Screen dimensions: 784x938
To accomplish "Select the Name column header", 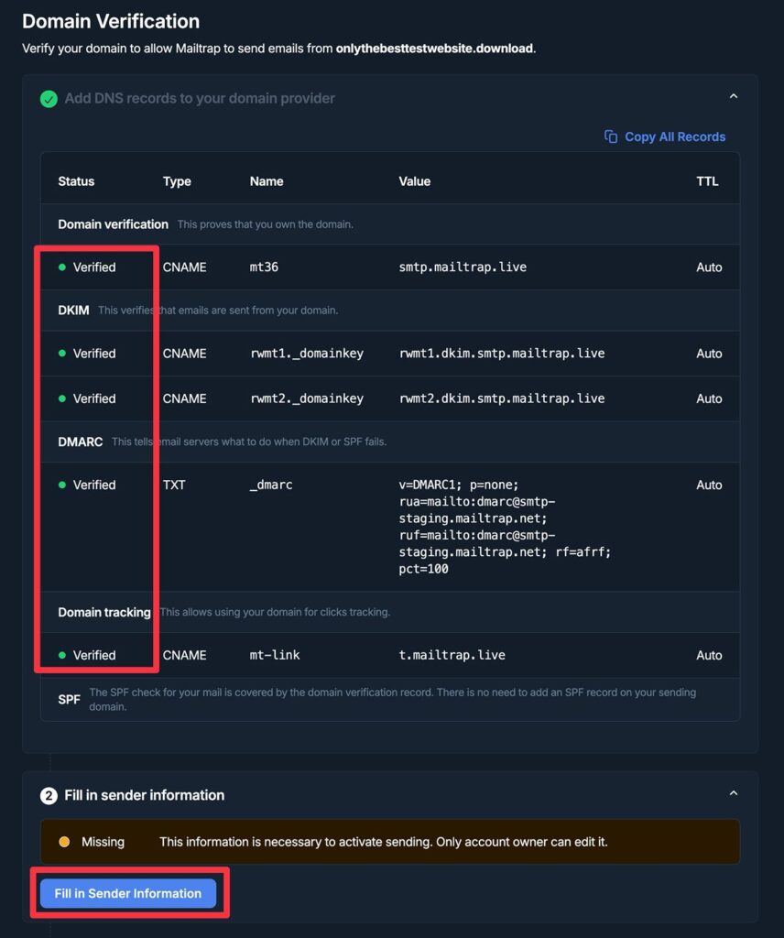I will 267,181.
